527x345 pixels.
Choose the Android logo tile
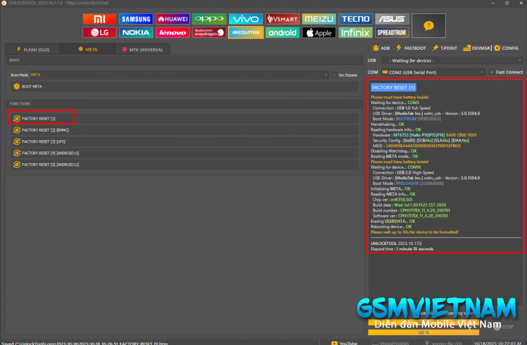click(282, 33)
